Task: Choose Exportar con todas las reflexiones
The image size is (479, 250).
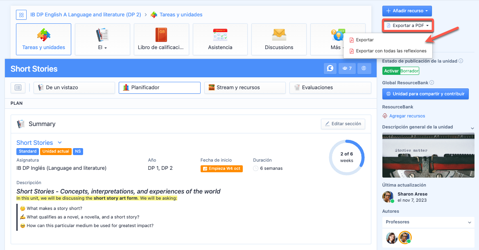Action: (x=391, y=51)
